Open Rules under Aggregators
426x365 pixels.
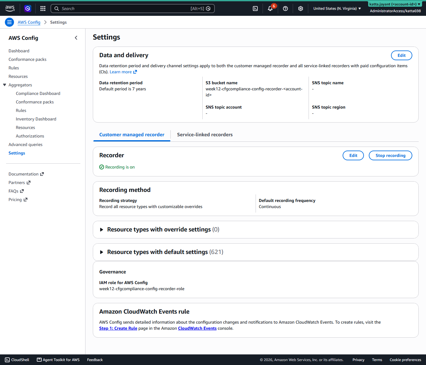[x=21, y=110]
